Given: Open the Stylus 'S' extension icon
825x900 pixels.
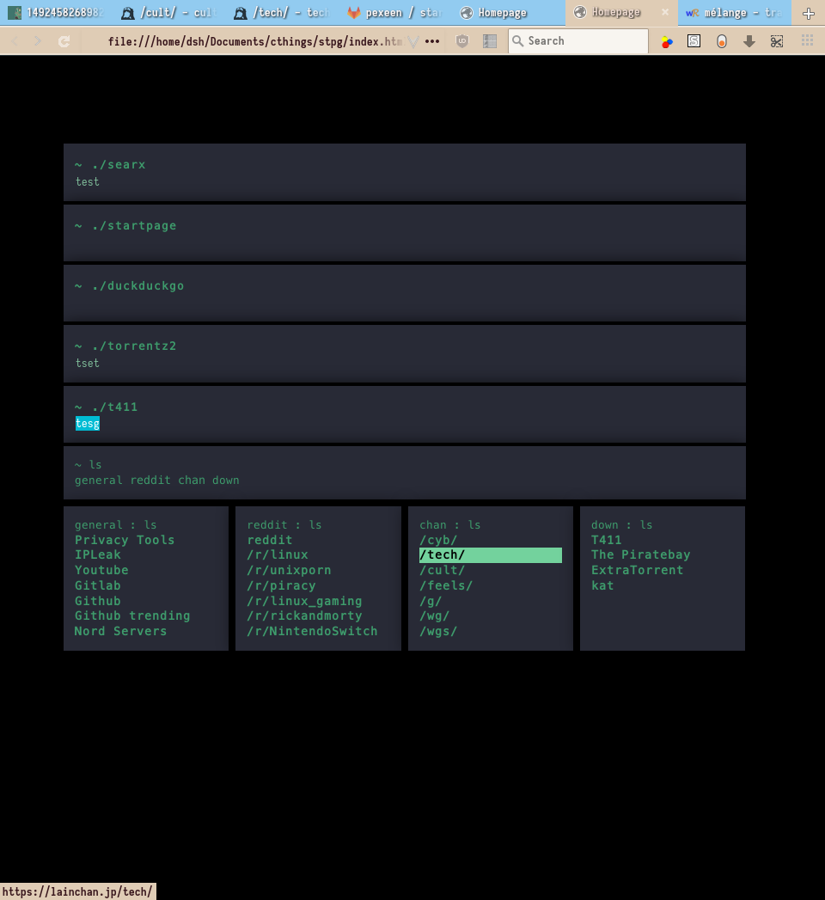Looking at the screenshot, I should (694, 41).
